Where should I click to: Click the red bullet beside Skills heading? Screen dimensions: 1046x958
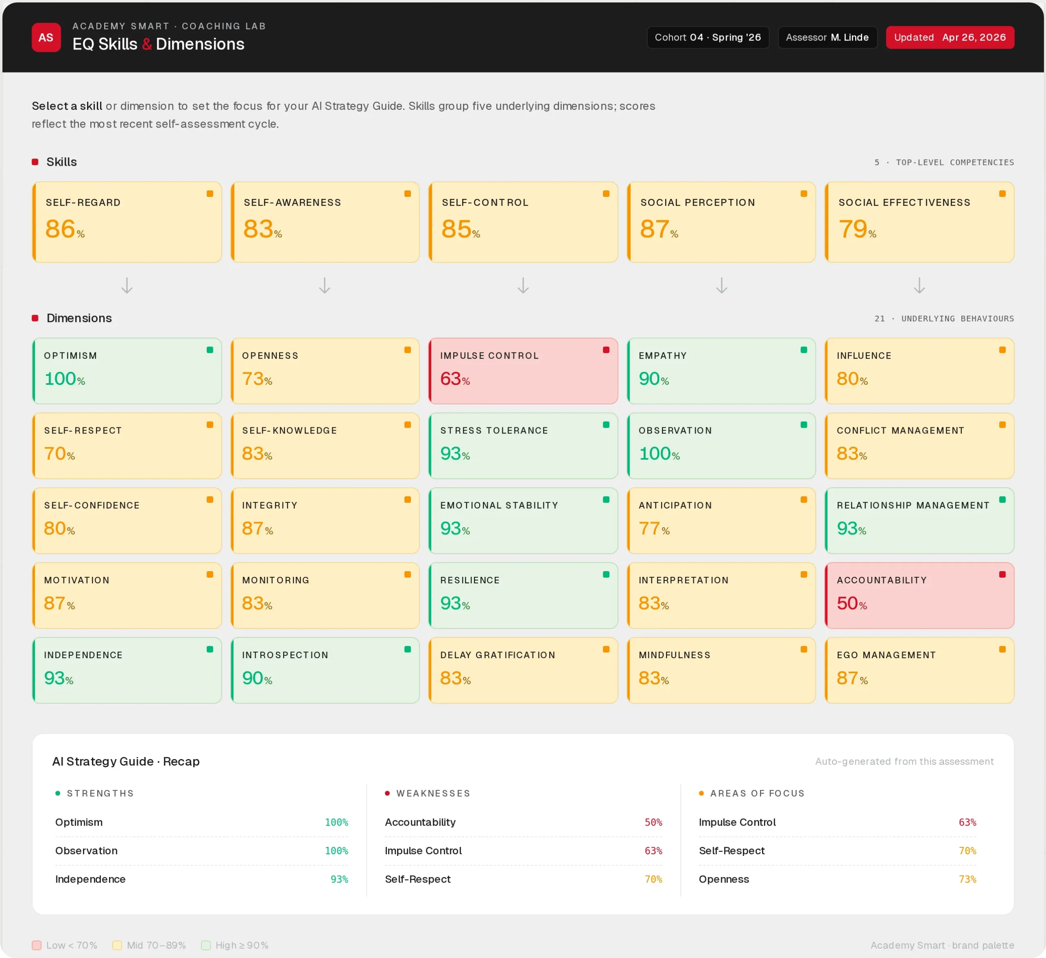pos(35,162)
